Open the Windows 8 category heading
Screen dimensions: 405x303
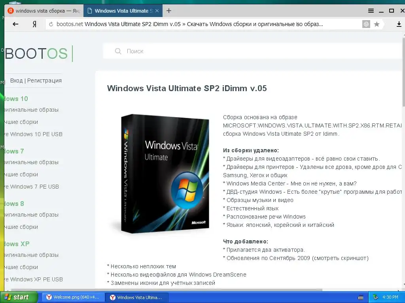[14, 204]
